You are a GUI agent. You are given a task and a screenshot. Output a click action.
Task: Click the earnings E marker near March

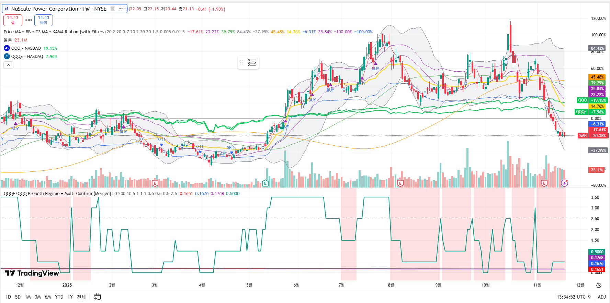point(155,183)
